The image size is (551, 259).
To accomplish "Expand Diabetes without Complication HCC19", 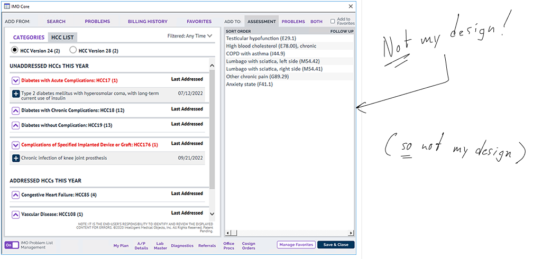I will tap(15, 125).
